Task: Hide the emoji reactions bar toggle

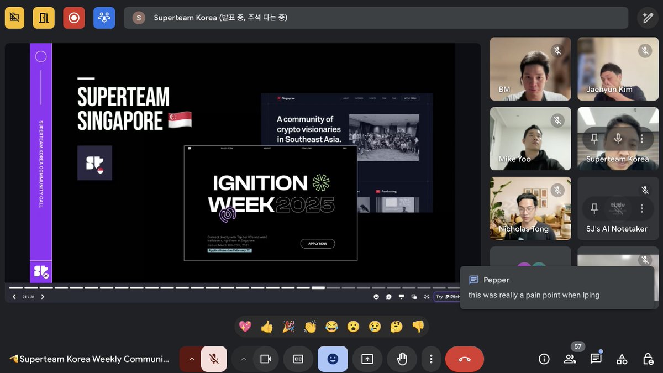Action: pyautogui.click(x=333, y=359)
